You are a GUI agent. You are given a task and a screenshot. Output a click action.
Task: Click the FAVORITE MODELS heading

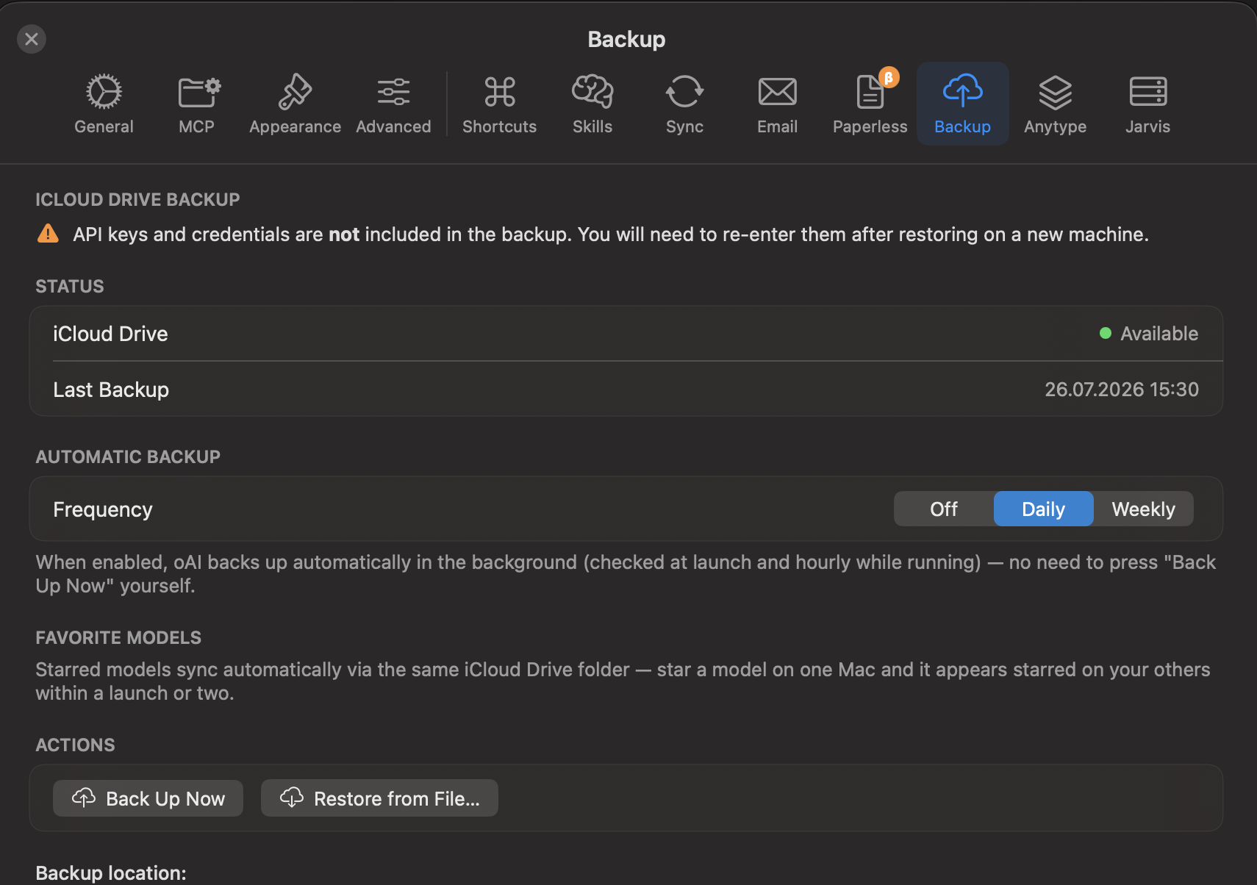coord(118,638)
